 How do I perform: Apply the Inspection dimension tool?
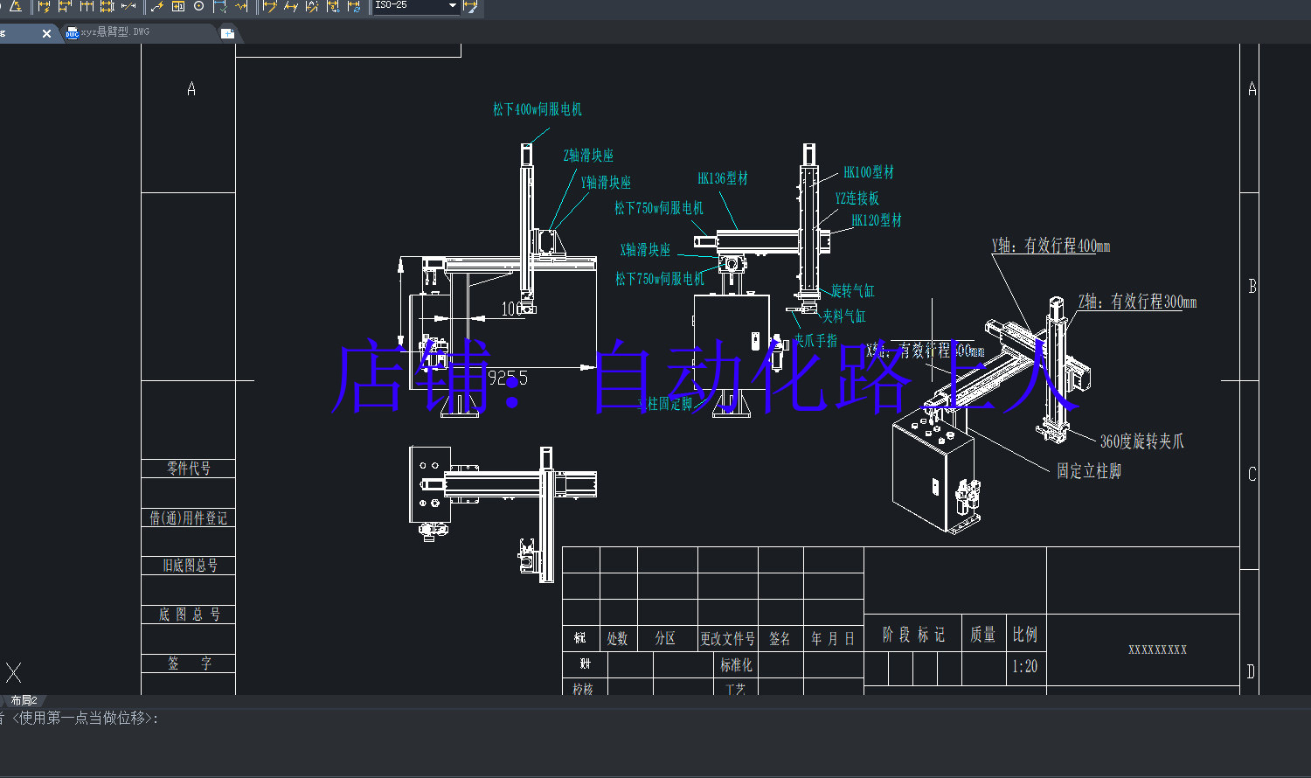pos(220,6)
